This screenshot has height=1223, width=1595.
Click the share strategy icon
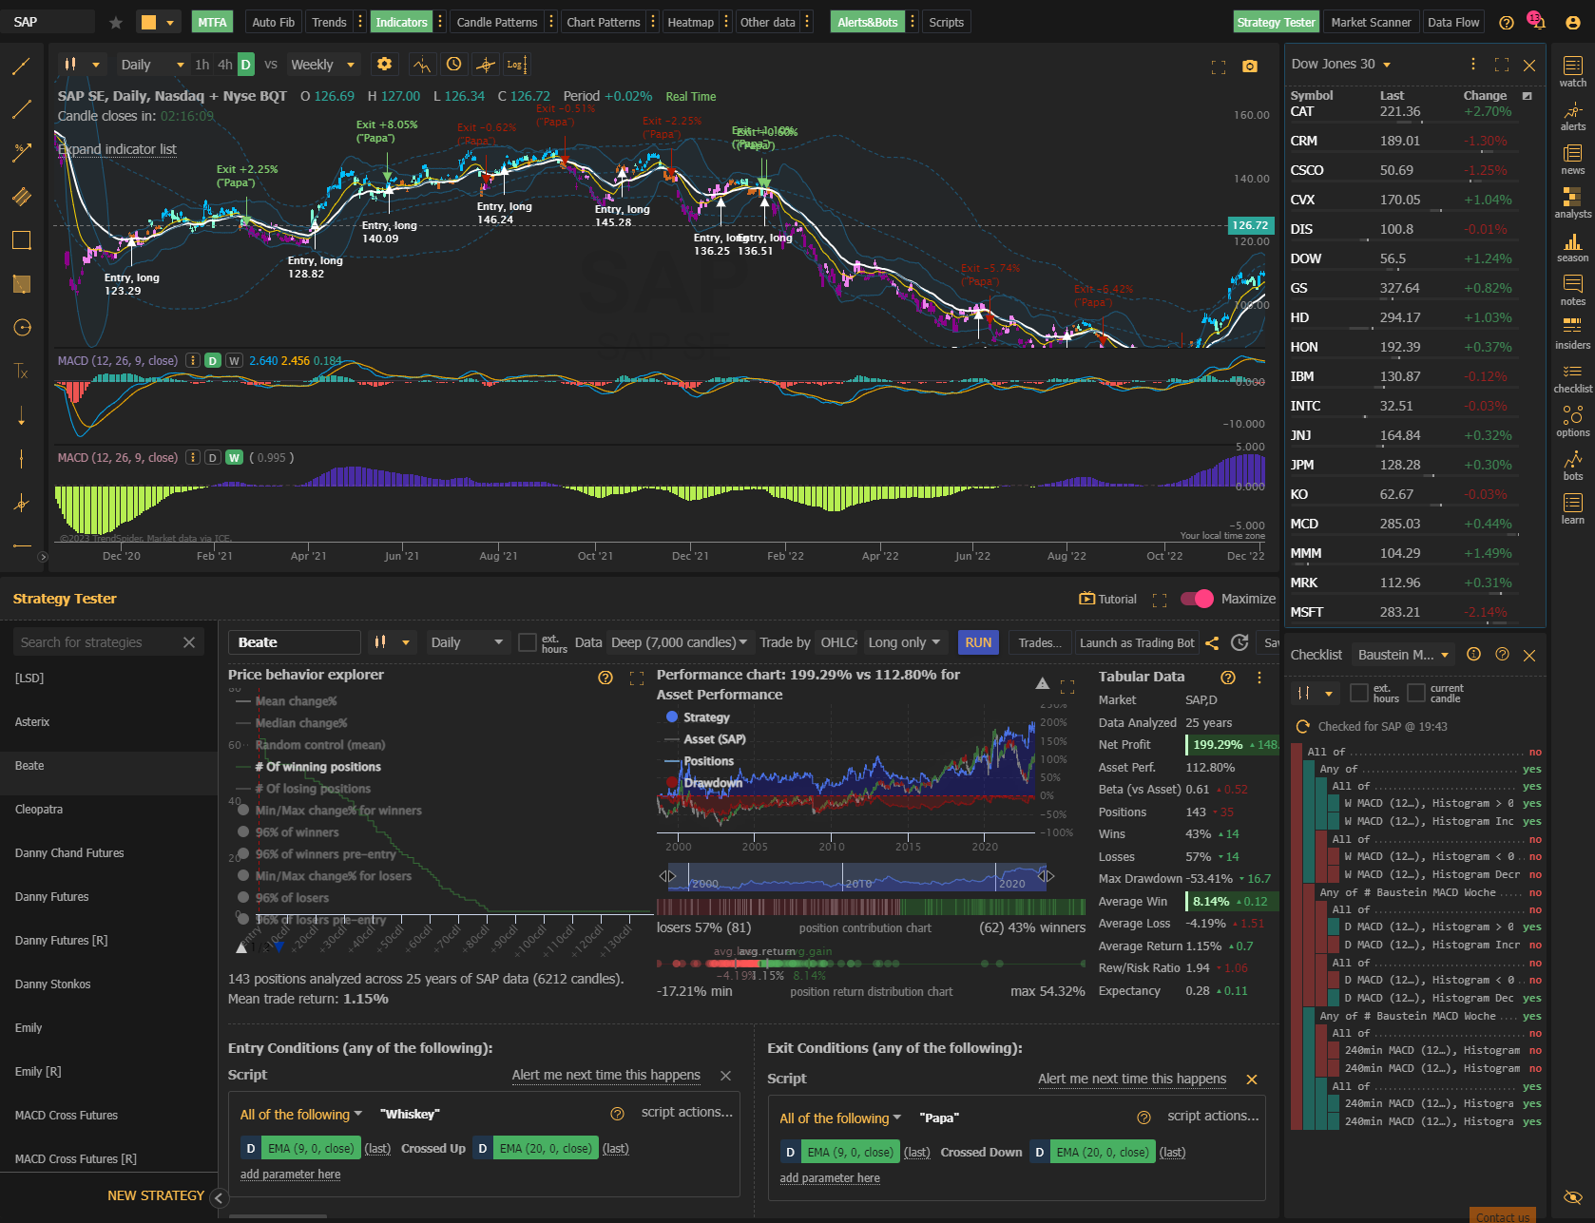click(1212, 643)
